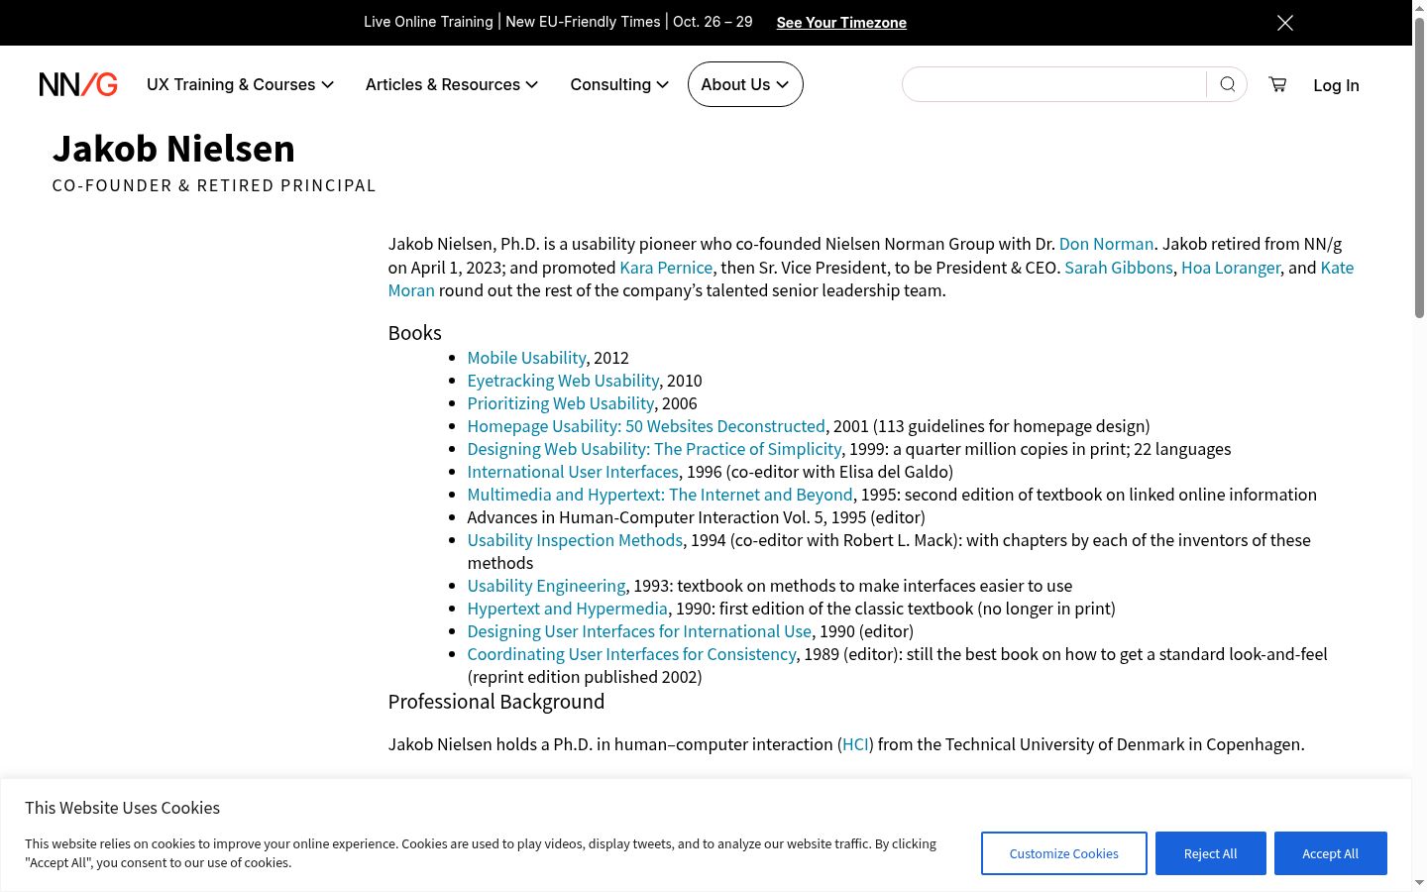Open Homepage Usability: 50 Websites Deconstructed

(x=646, y=426)
